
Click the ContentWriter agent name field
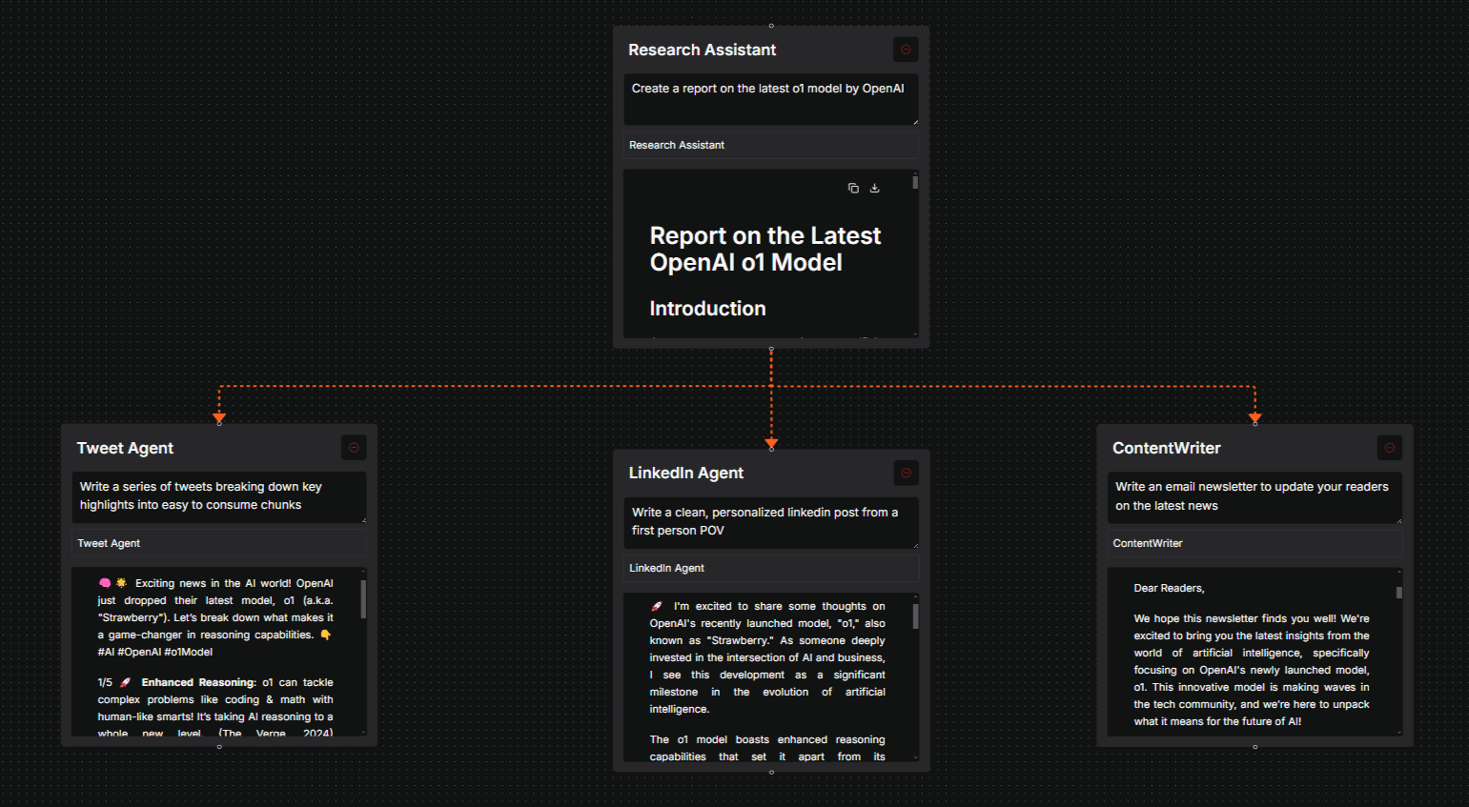(1254, 543)
